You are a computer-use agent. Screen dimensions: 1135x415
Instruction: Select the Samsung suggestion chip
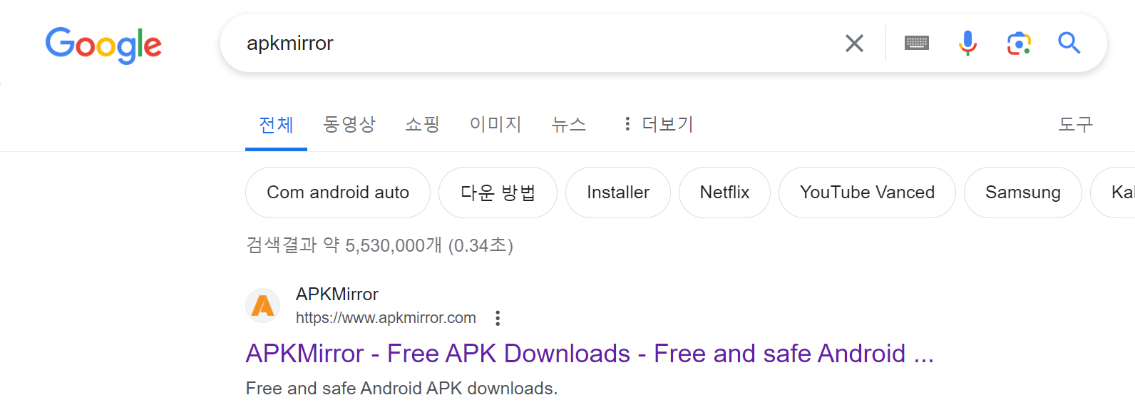(x=1023, y=193)
